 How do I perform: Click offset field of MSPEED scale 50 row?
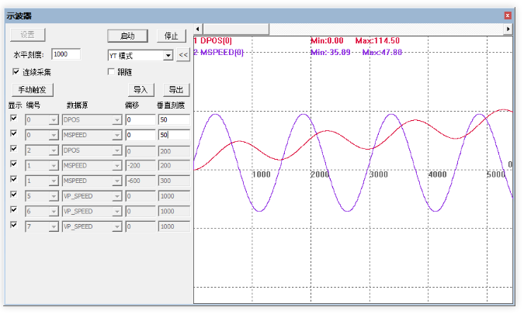click(141, 135)
